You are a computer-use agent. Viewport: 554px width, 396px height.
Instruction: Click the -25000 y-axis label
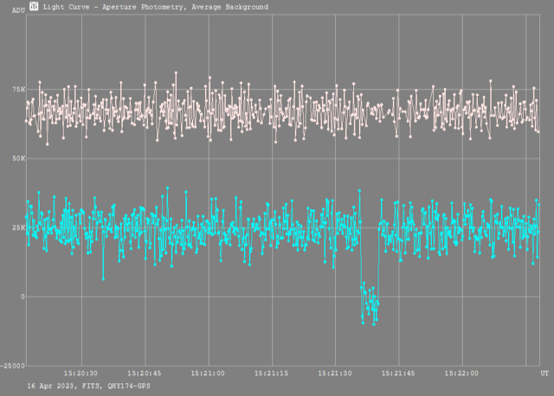tap(13, 366)
